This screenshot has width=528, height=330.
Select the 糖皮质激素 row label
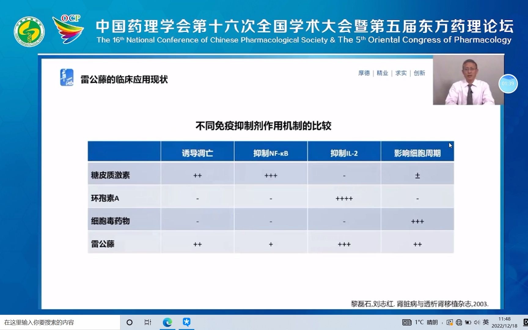pyautogui.click(x=110, y=175)
